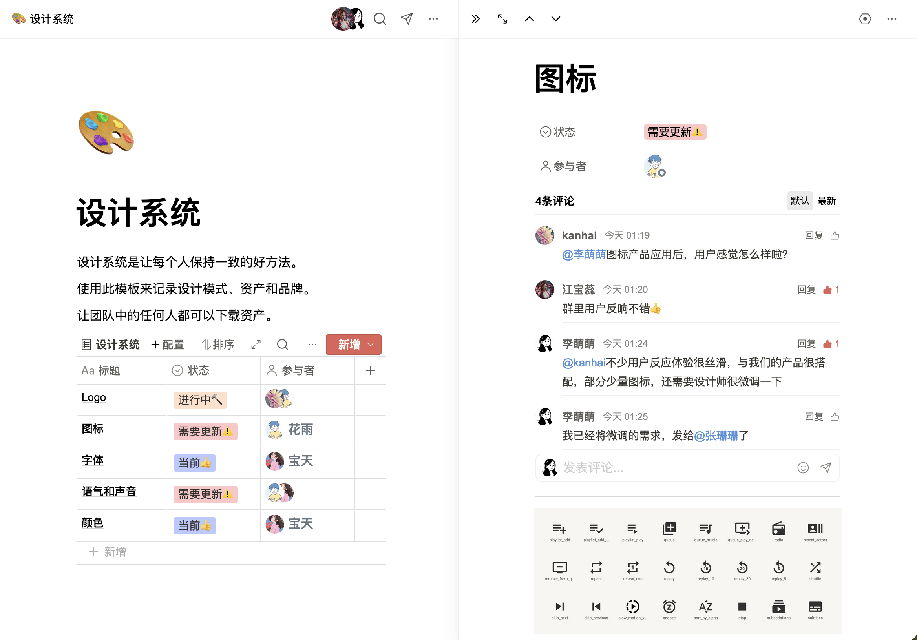The height and width of the screenshot is (640, 917).
Task: Click the red 新增 button
Action: 353,345
